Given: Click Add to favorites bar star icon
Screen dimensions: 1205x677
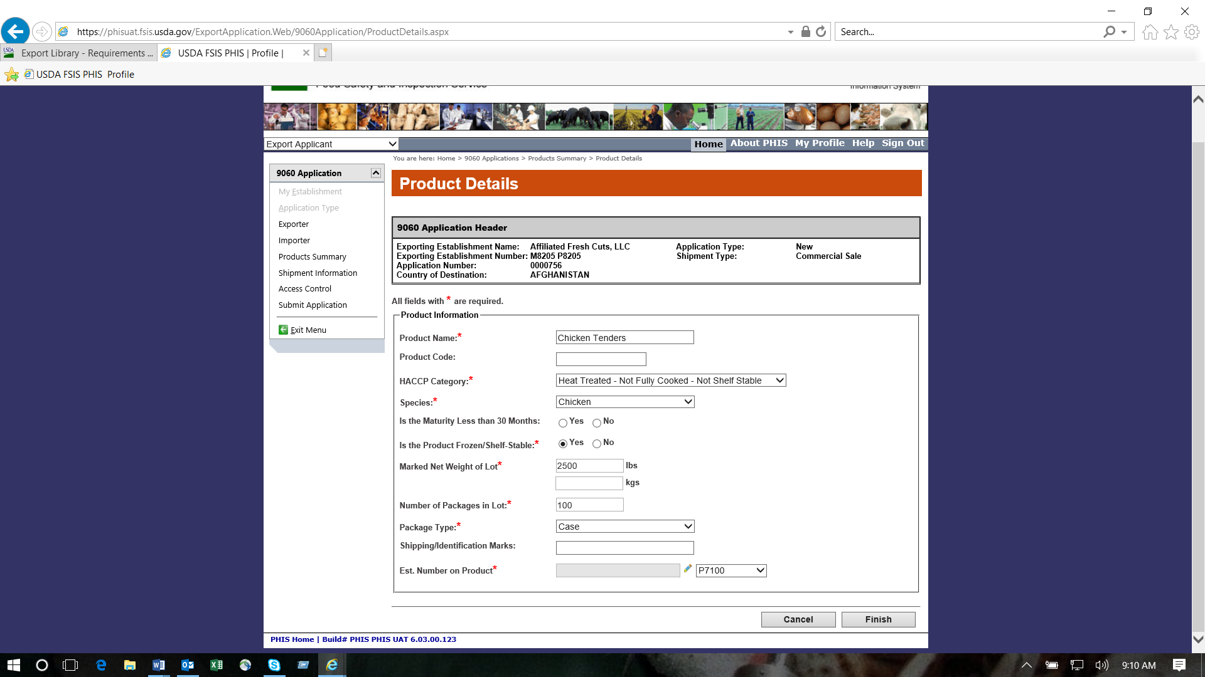Looking at the screenshot, I should click(x=11, y=75).
